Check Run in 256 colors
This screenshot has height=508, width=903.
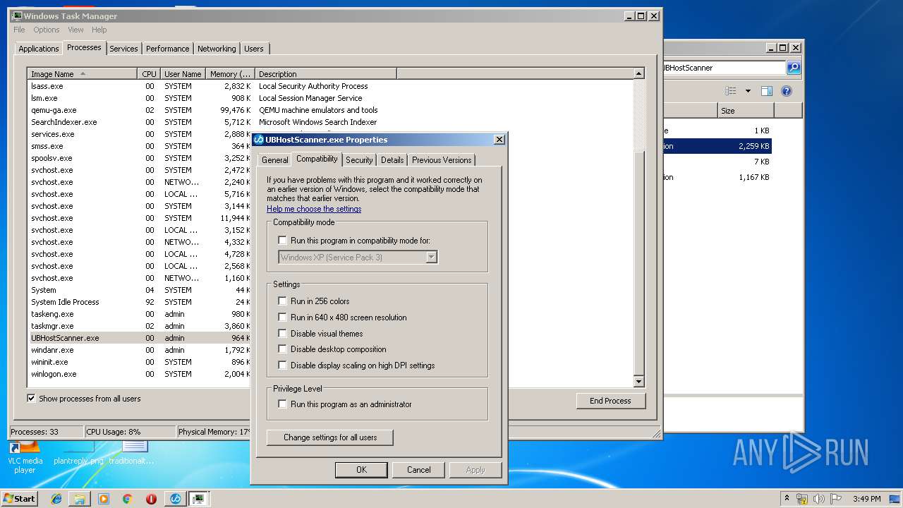click(x=283, y=301)
